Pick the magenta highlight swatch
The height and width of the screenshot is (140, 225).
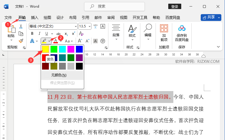coord(71,49)
